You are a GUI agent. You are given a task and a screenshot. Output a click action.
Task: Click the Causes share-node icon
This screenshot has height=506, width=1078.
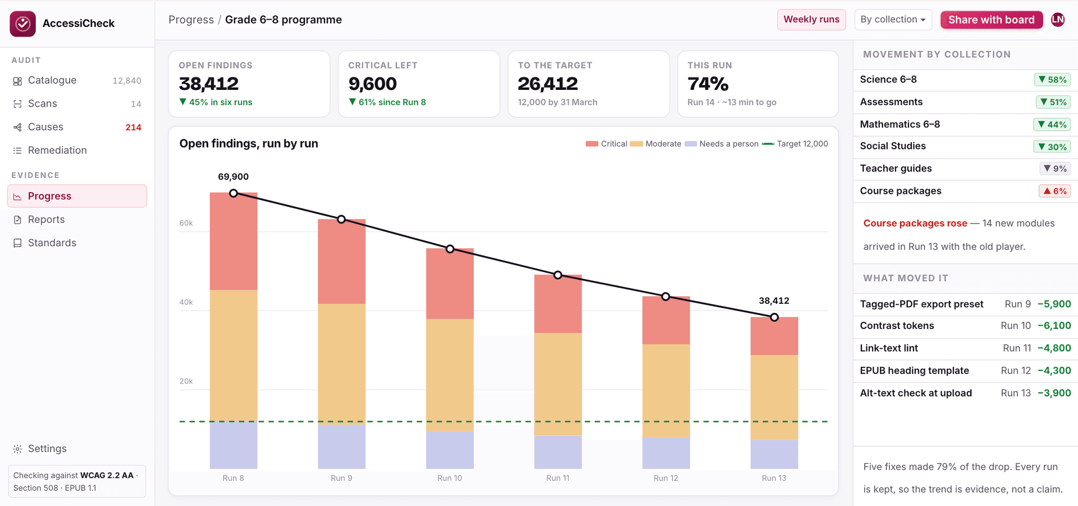pos(17,127)
